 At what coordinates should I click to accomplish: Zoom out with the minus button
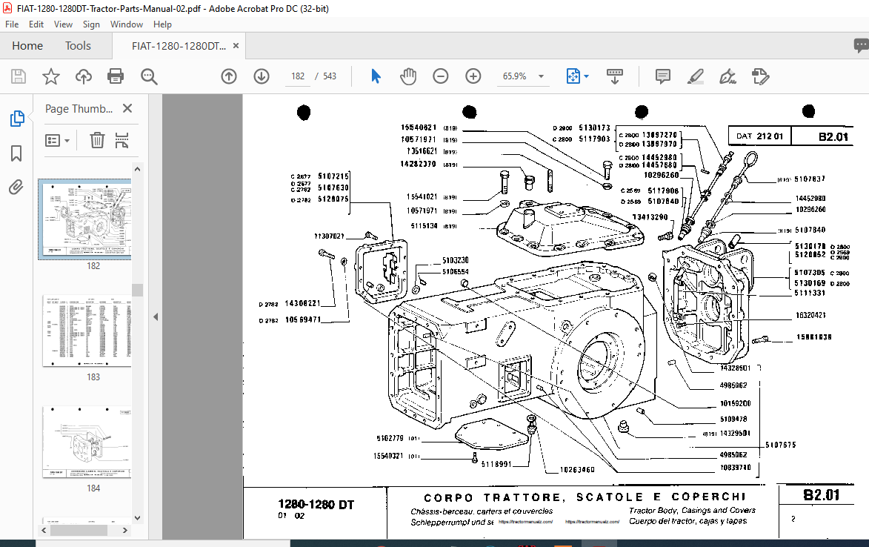(x=441, y=76)
